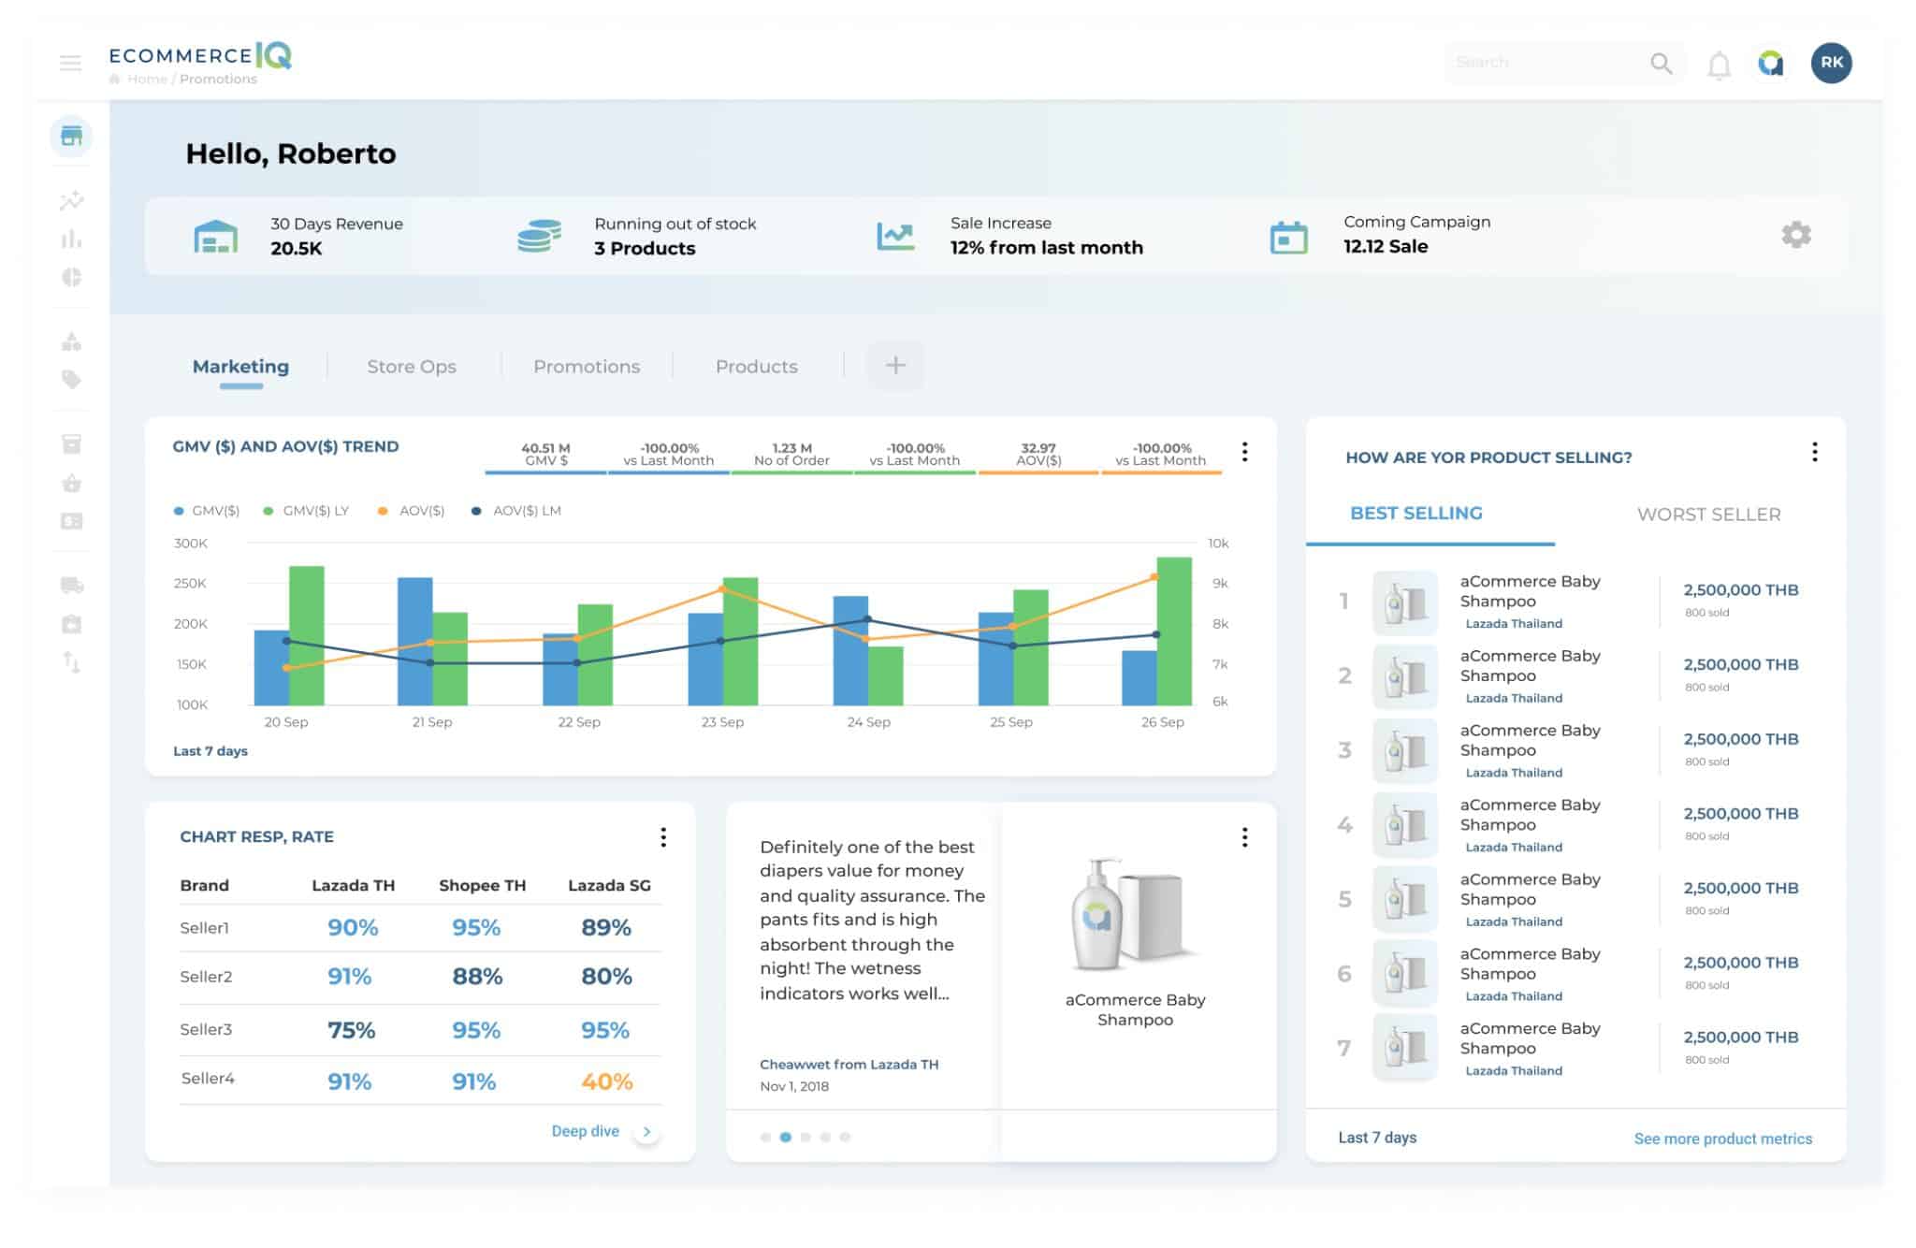The width and height of the screenshot is (1916, 1248).
Task: Switch to the Worst Seller tab
Action: pyautogui.click(x=1708, y=515)
